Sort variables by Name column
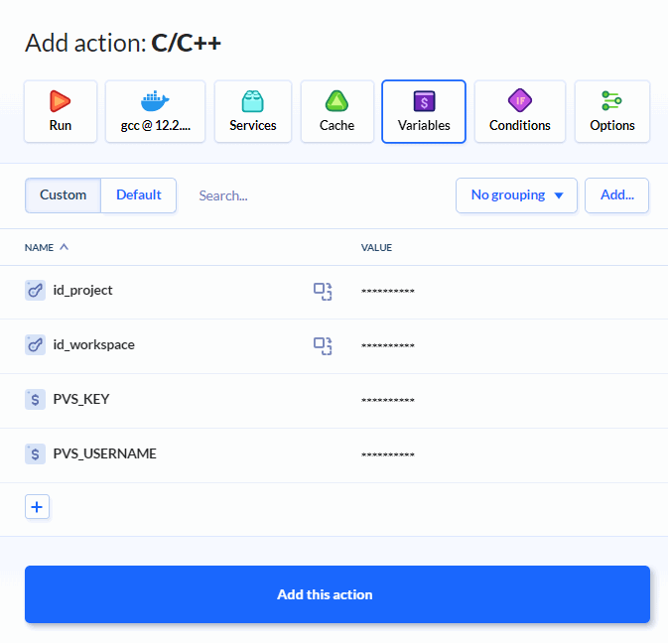This screenshot has height=643, width=668. click(x=47, y=247)
